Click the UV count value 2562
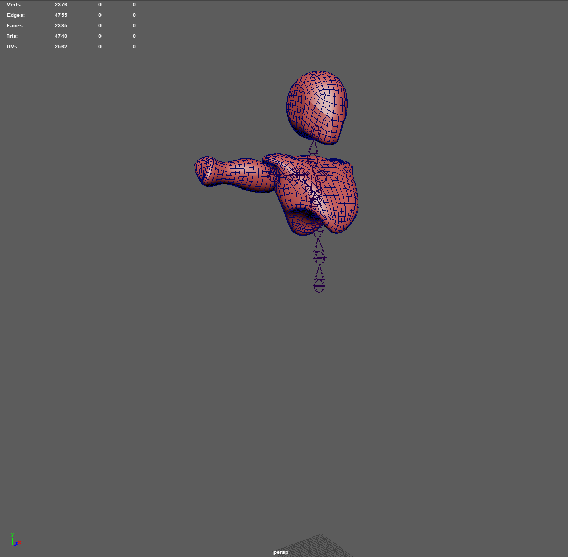 (x=61, y=47)
